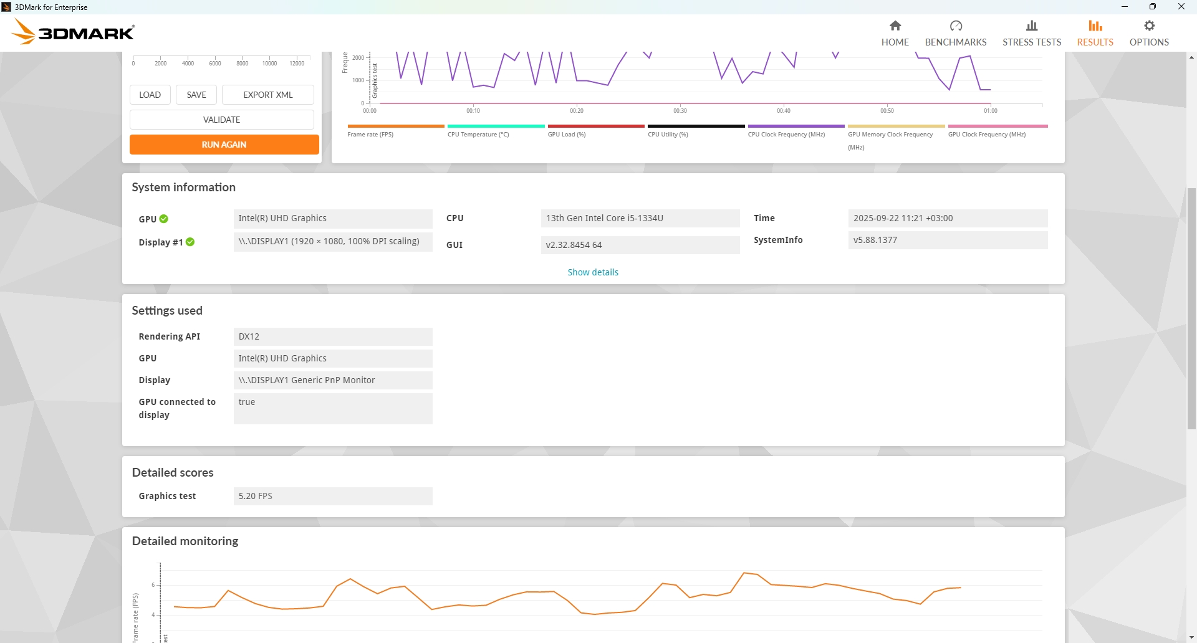Click the LOAD button
1197x643 pixels.
click(150, 95)
